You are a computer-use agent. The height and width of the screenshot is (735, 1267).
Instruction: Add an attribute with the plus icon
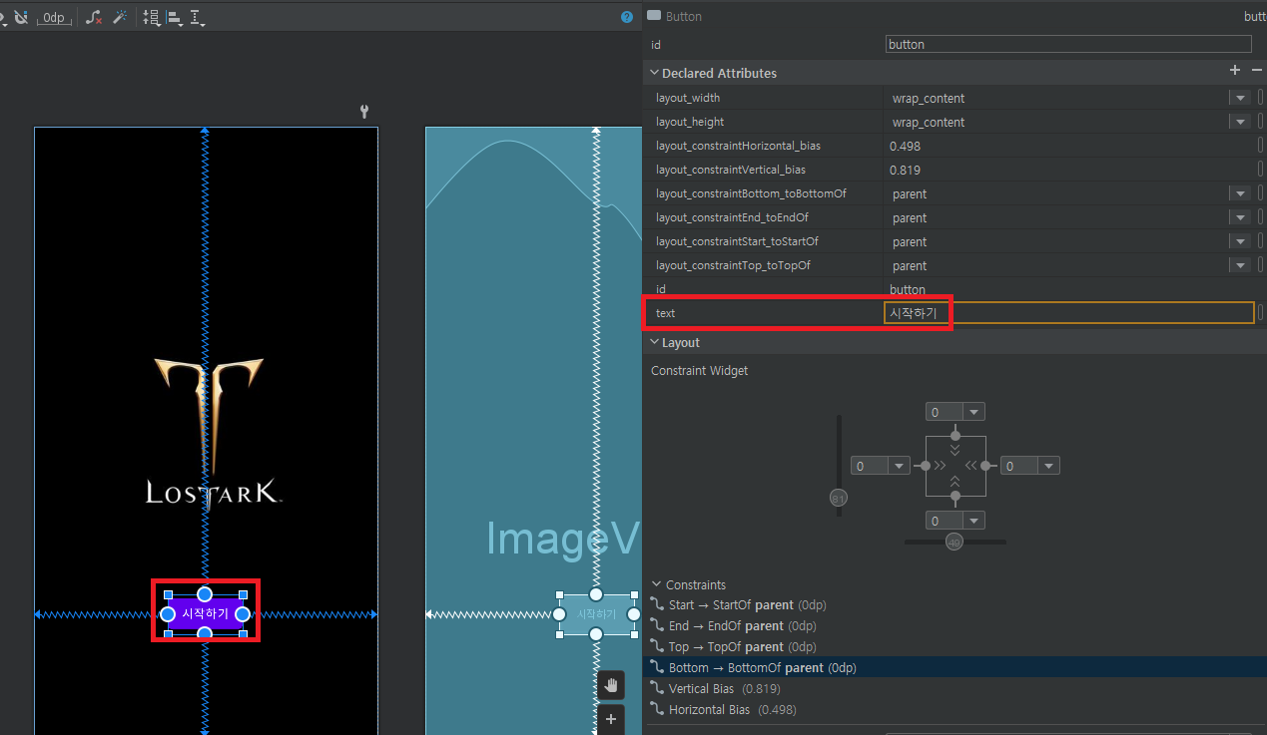coord(1235,70)
